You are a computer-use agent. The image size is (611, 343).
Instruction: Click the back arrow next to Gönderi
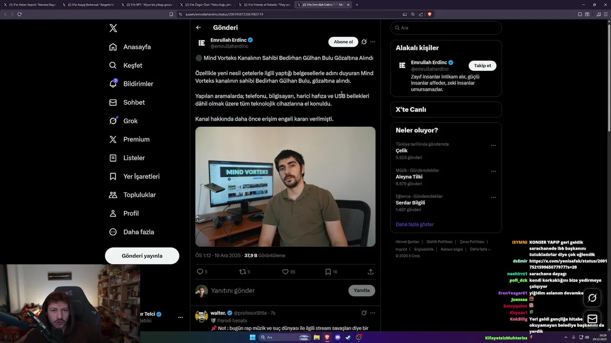199,28
